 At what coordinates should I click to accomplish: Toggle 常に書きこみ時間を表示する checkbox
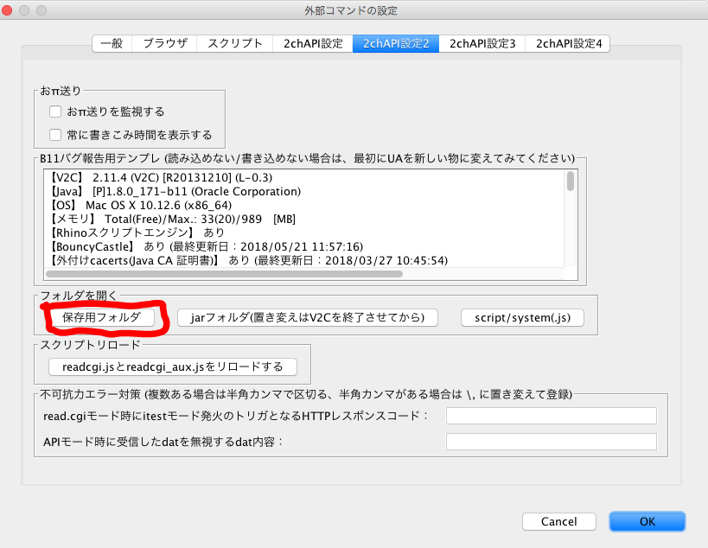tap(55, 135)
